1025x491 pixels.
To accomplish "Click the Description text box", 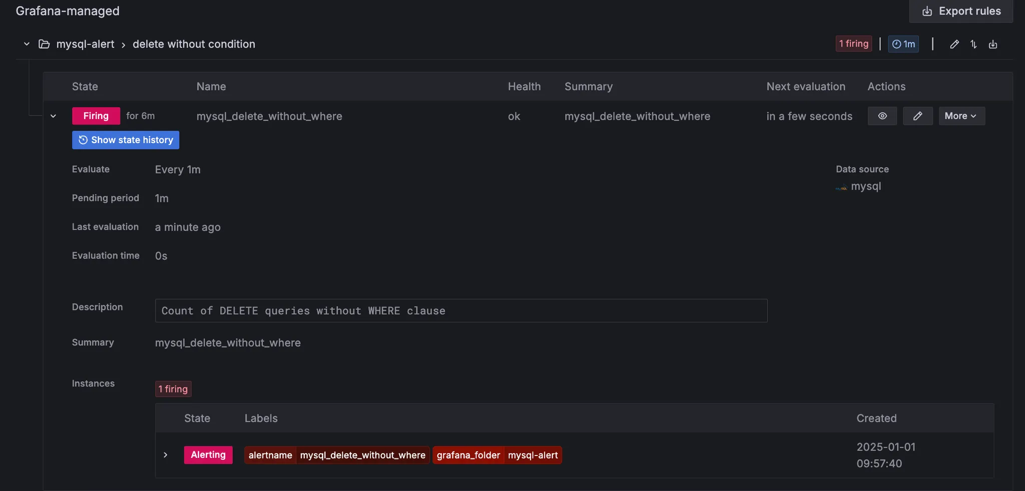I will pos(461,310).
